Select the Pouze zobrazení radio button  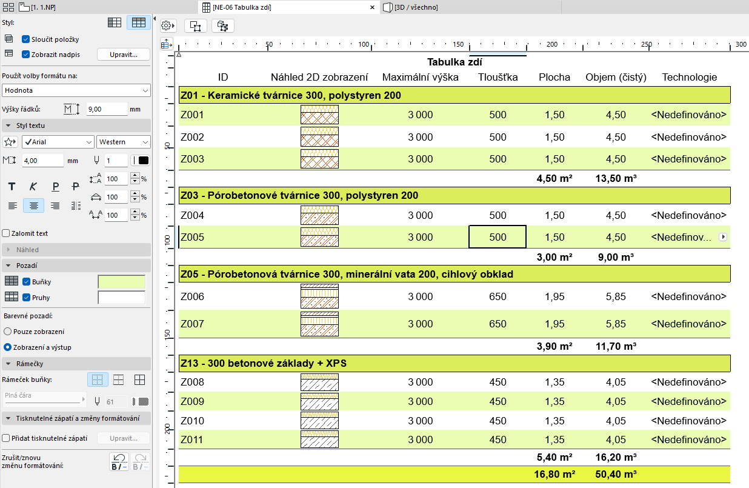point(7,332)
